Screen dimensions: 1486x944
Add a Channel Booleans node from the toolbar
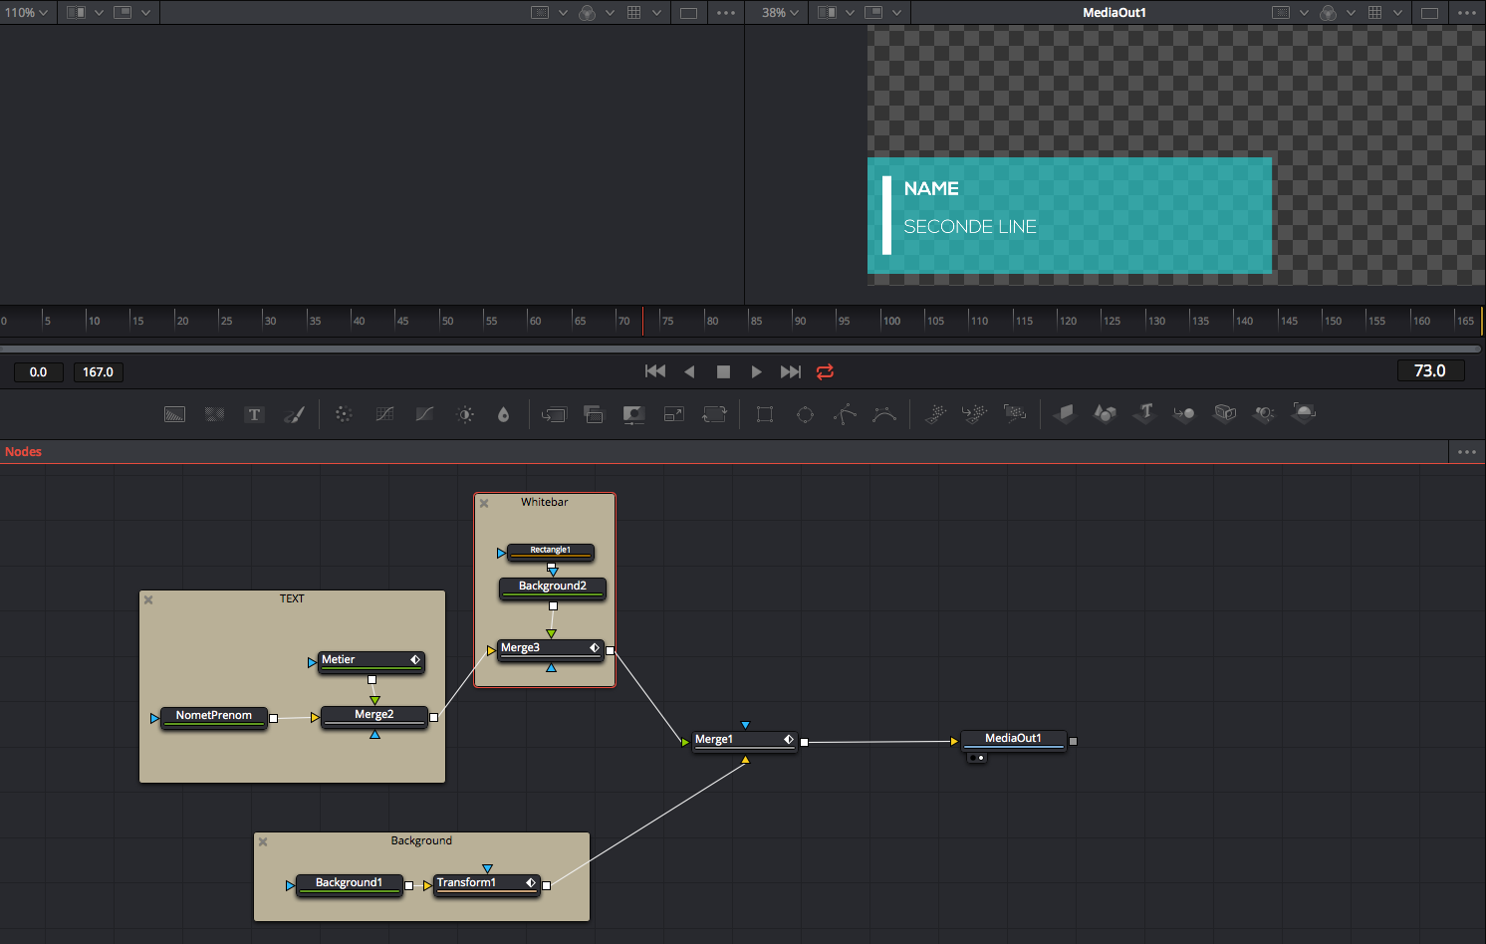click(x=594, y=414)
